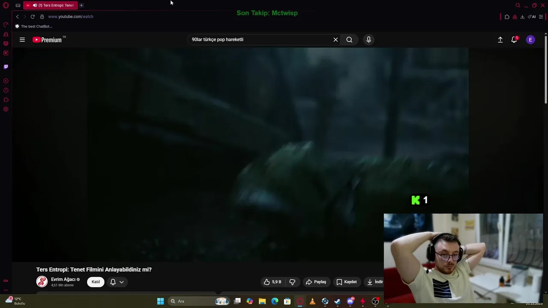Open Task View on taskbar

click(238, 301)
